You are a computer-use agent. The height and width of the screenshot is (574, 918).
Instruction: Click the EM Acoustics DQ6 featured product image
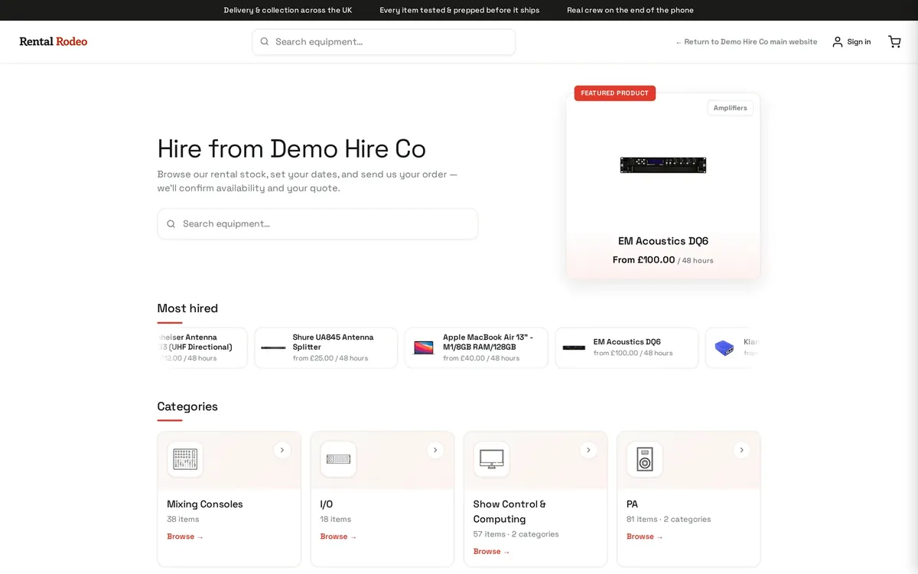tap(663, 165)
